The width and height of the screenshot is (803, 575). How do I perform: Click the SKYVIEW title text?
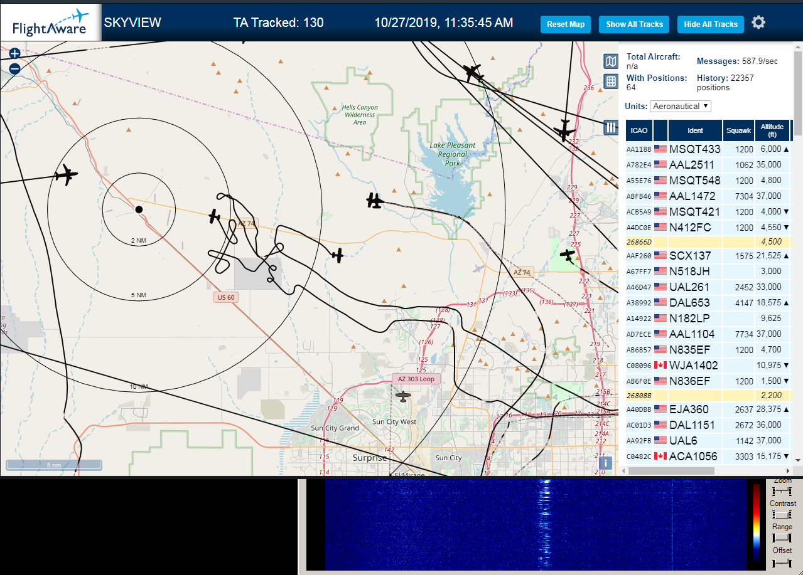point(132,23)
